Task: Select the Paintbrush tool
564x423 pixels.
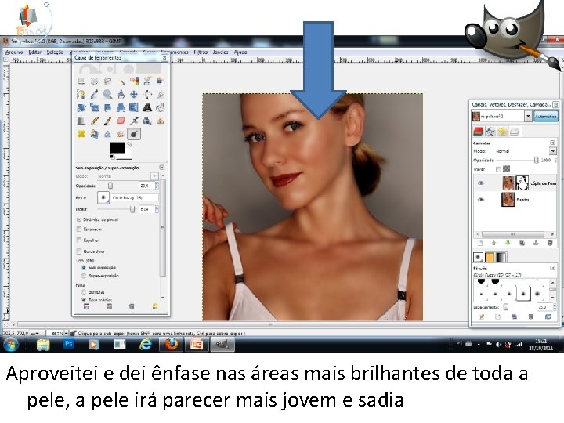Action: point(107,121)
